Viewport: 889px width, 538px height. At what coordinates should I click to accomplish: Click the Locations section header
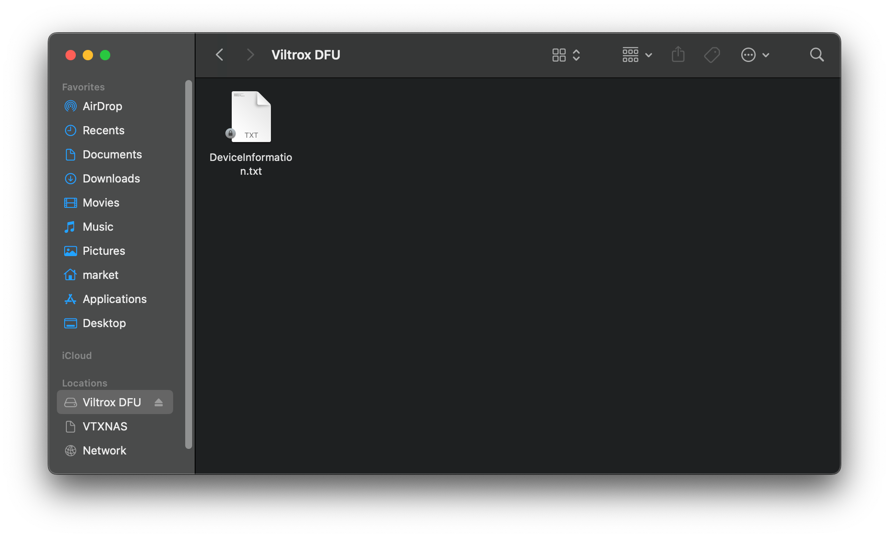tap(84, 383)
